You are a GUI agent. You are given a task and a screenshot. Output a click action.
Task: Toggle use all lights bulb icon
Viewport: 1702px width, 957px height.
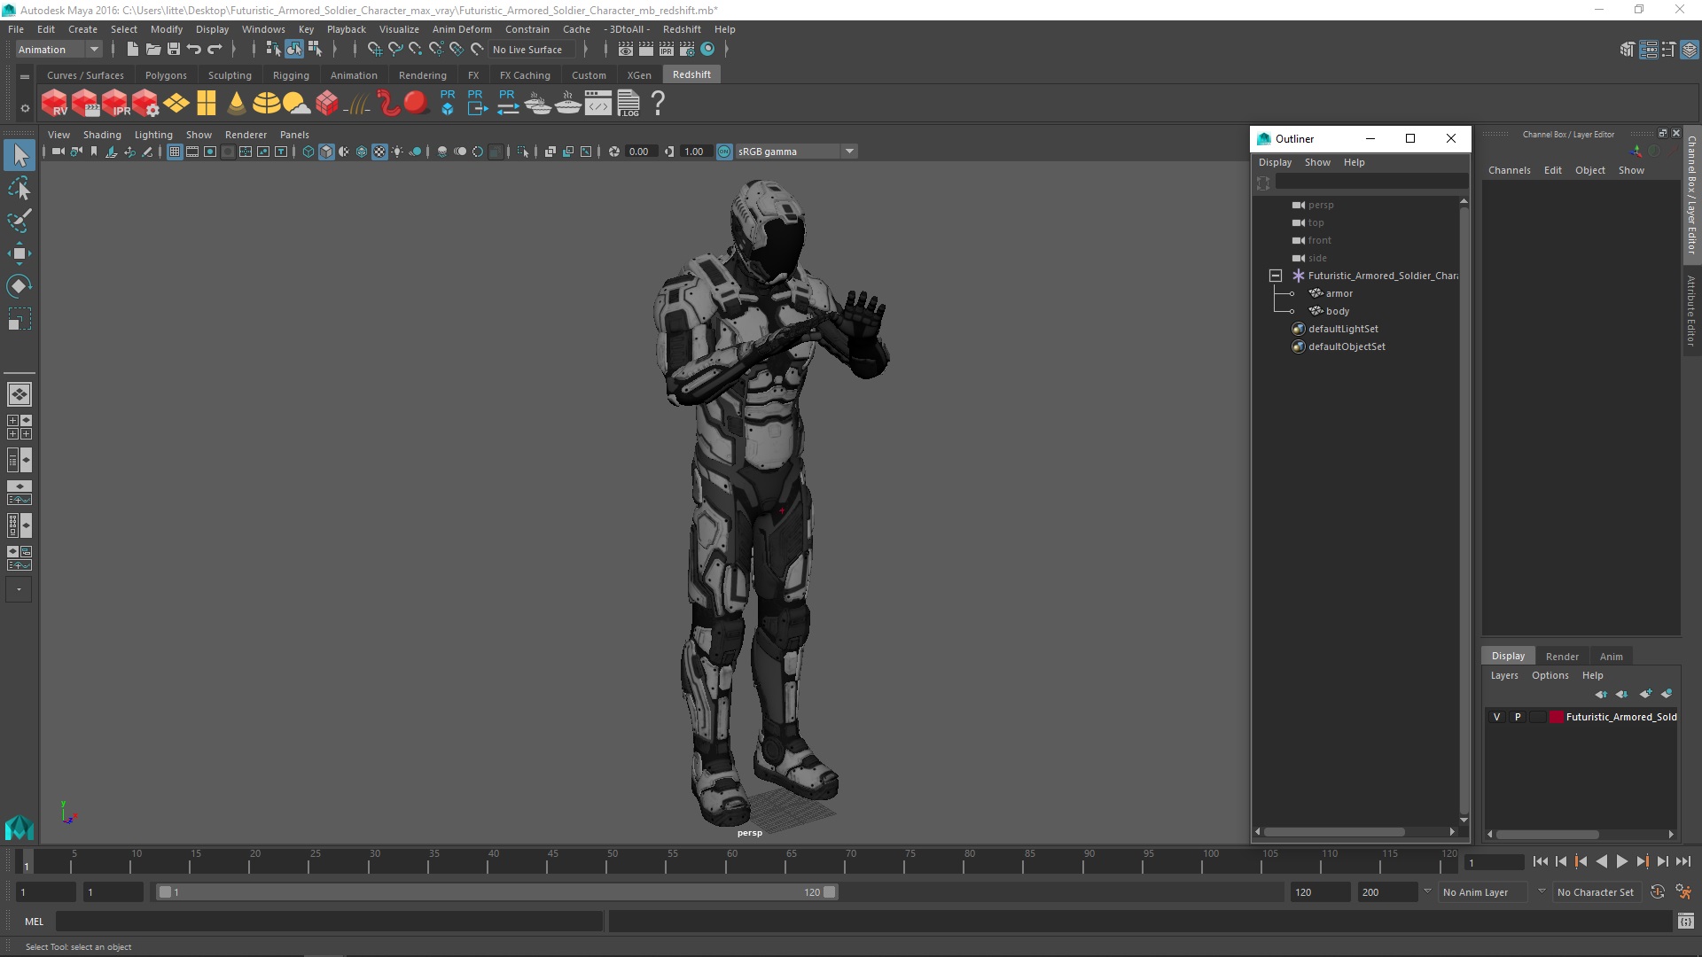[397, 152]
